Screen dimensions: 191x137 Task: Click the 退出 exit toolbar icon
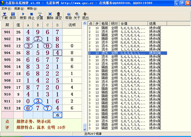(x=85, y=16)
